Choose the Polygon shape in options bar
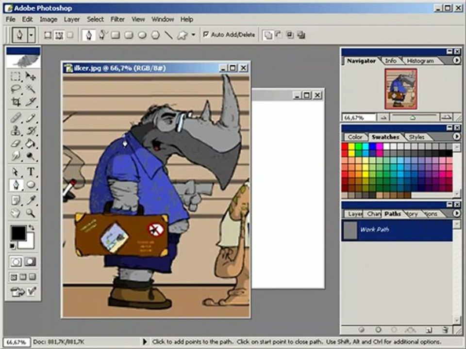Viewport: 466px width, 349px height. (x=155, y=35)
